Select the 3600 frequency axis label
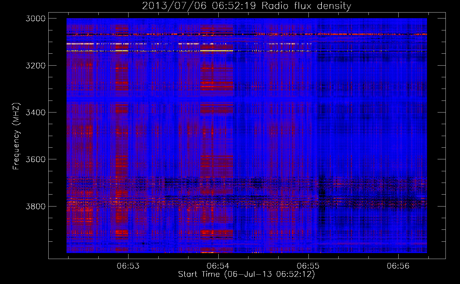460x284 pixels. click(36, 159)
